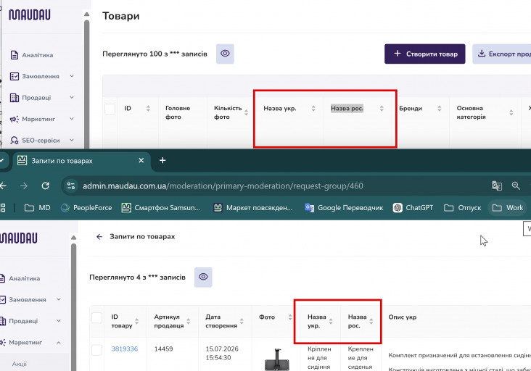The width and height of the screenshot is (531, 371).
Task: Click MAUDAU logo in top Товари window
Action: pyautogui.click(x=30, y=15)
